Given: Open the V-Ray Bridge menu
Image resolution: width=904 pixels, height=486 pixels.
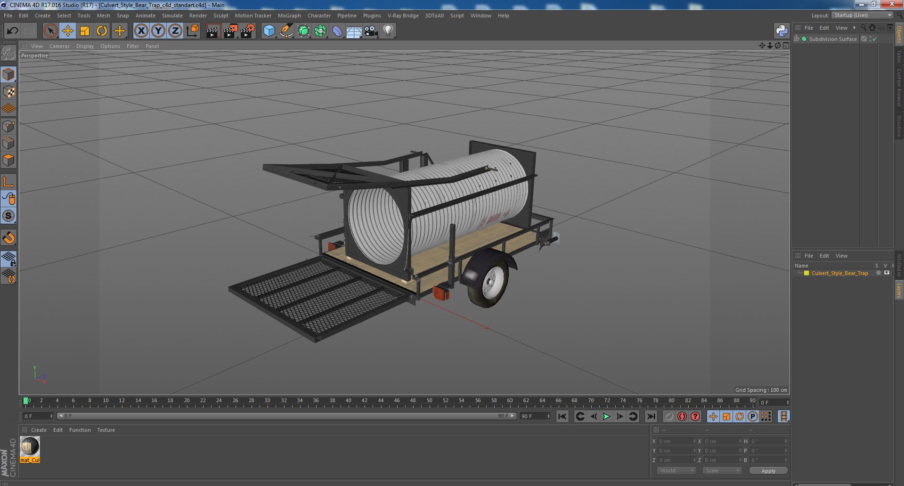Looking at the screenshot, I should pos(403,16).
